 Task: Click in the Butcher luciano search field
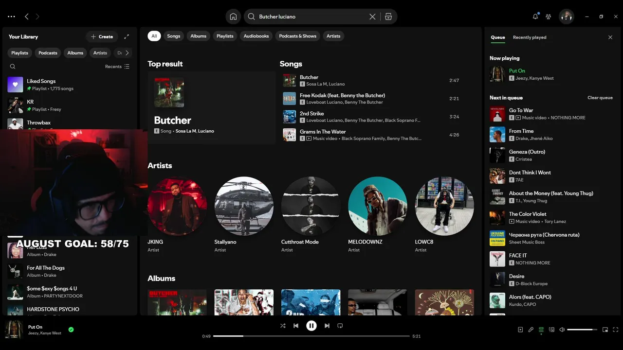311,17
